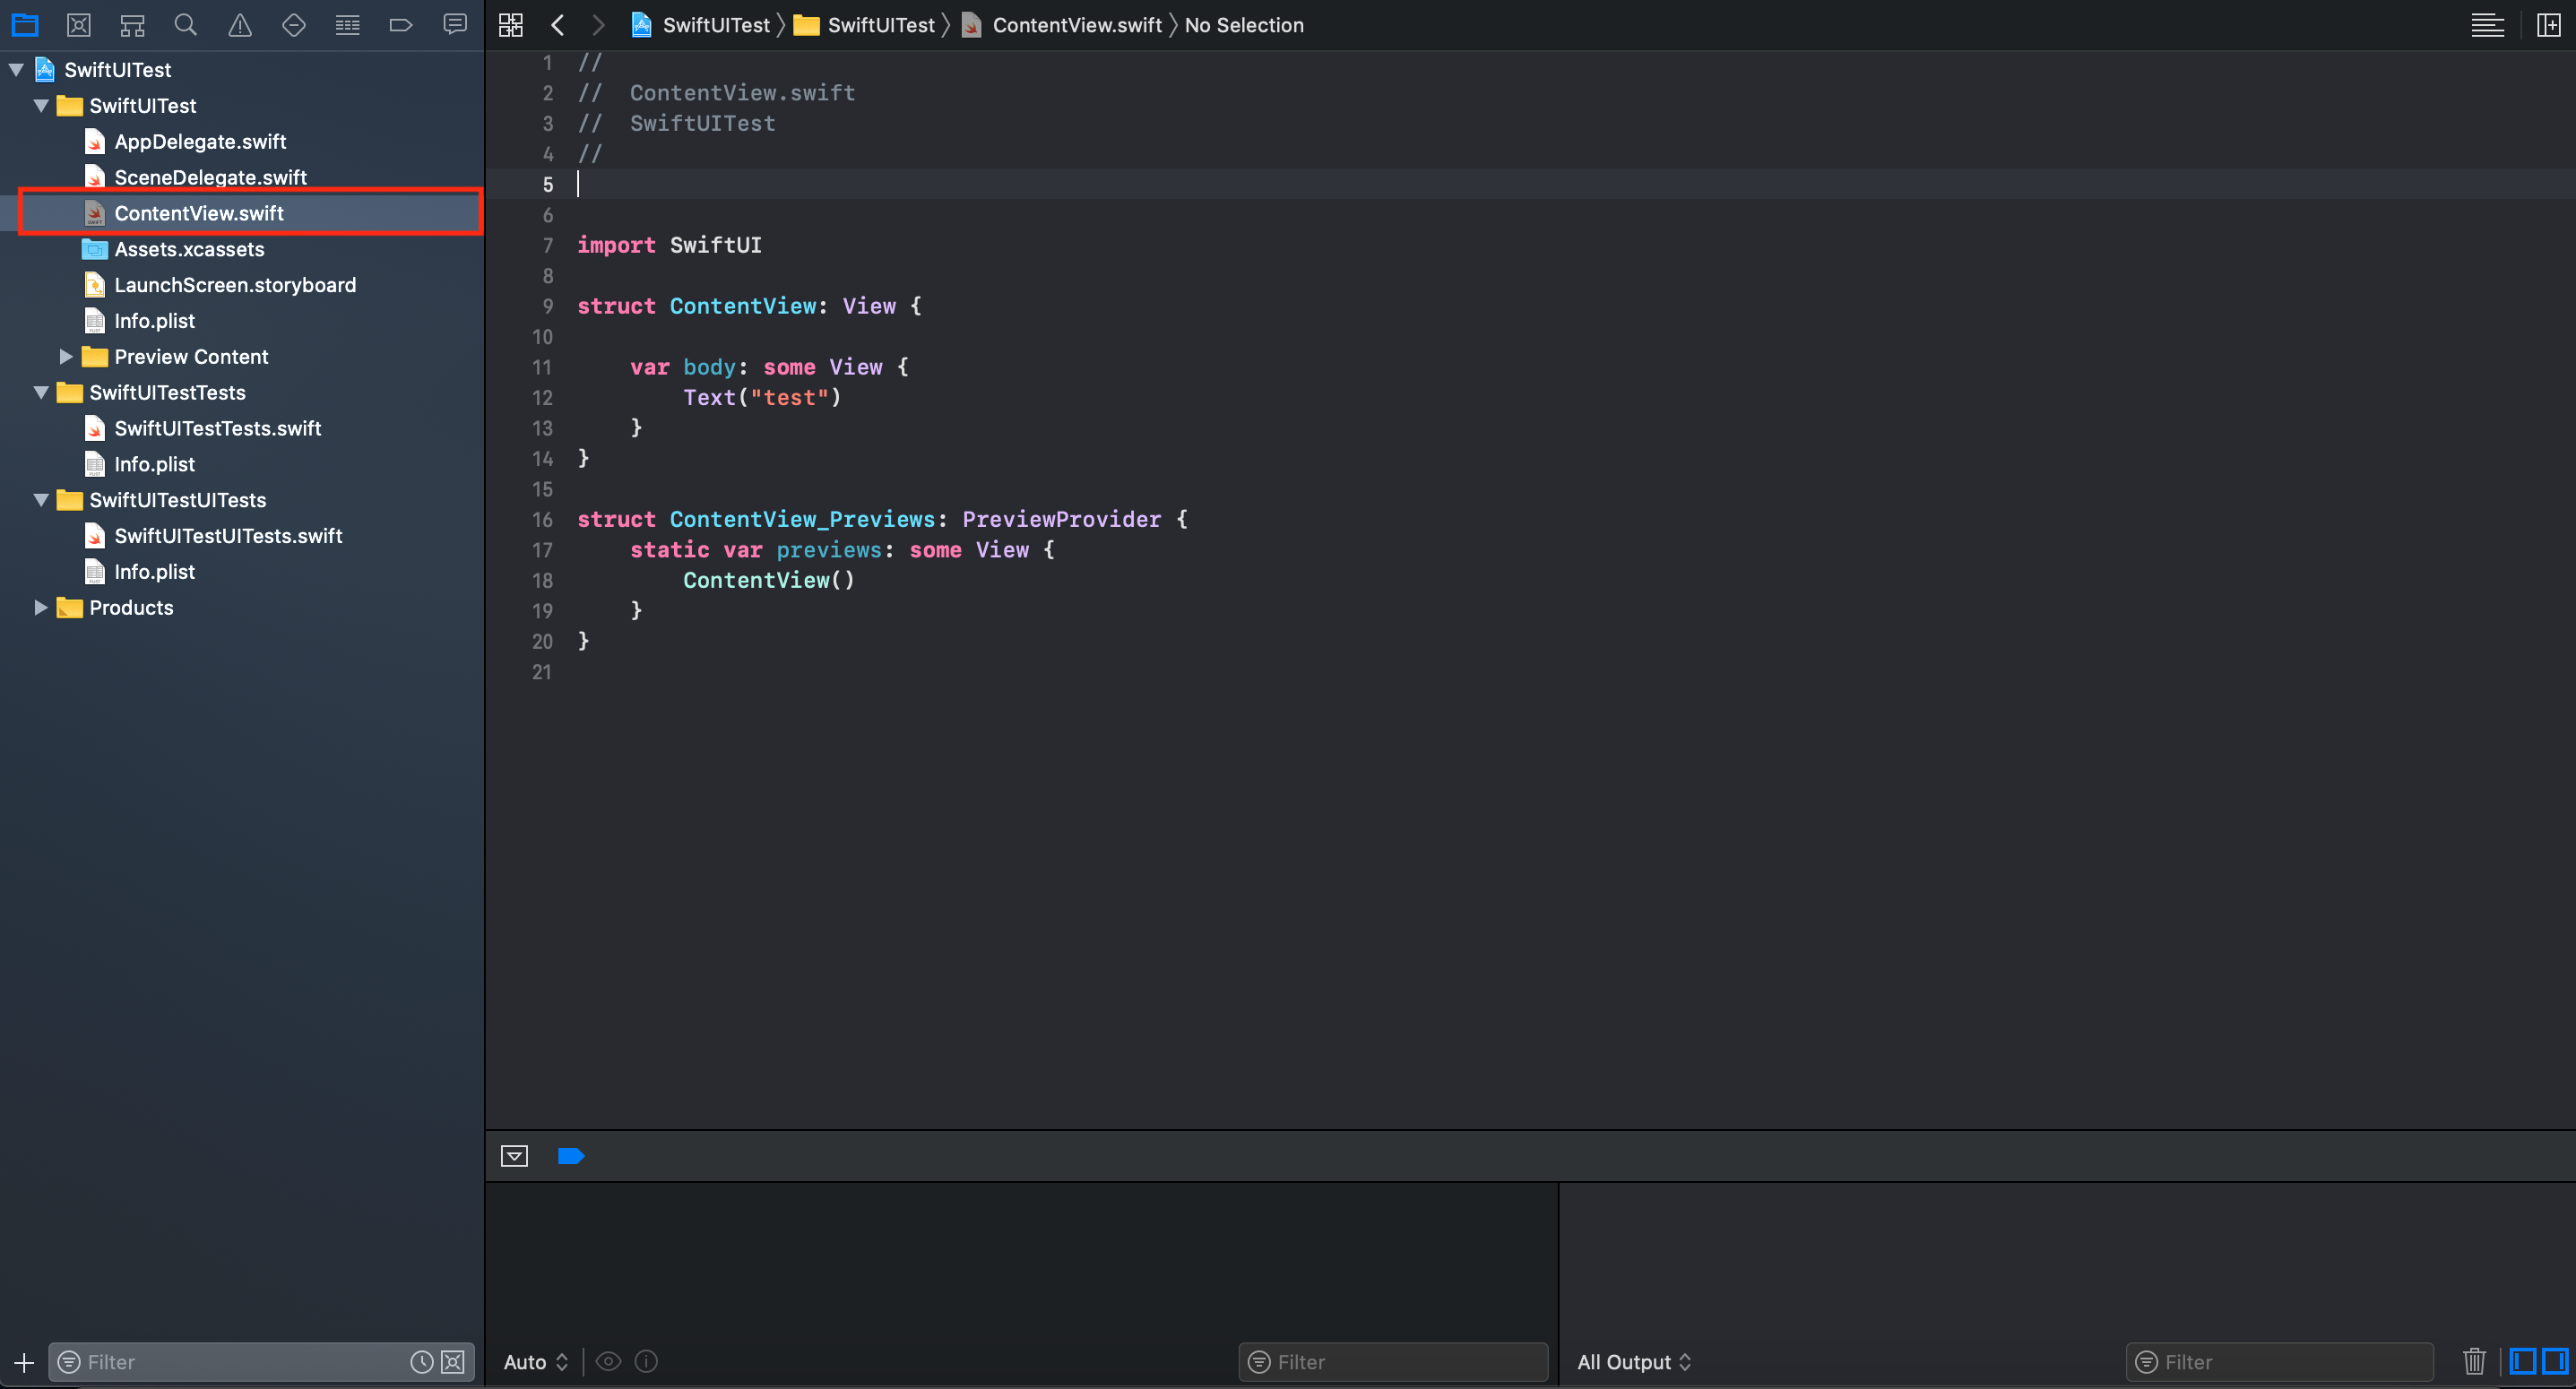Click the variable info icon
This screenshot has height=1389, width=2576.
647,1361
